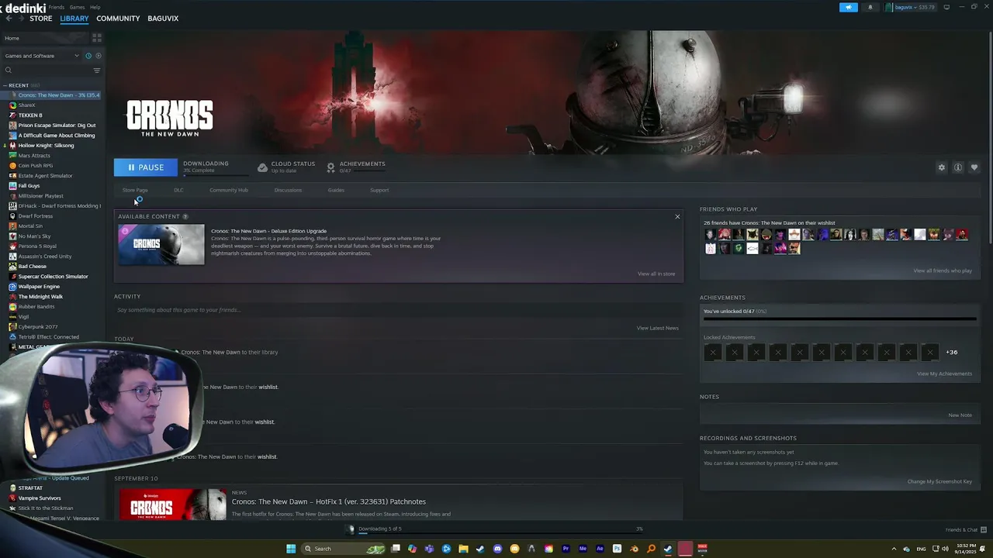Screen dimensions: 993x558
Task: Open the Friends menu
Action: click(57, 7)
